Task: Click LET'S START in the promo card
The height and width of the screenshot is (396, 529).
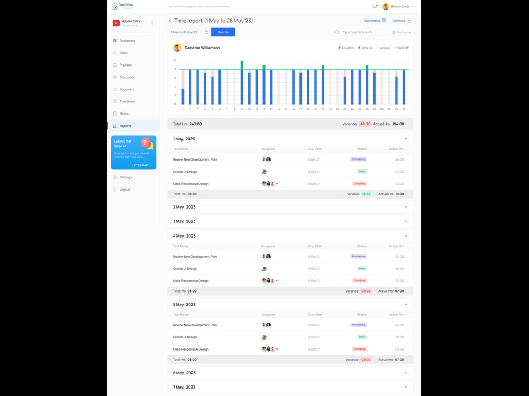Action: tap(142, 165)
